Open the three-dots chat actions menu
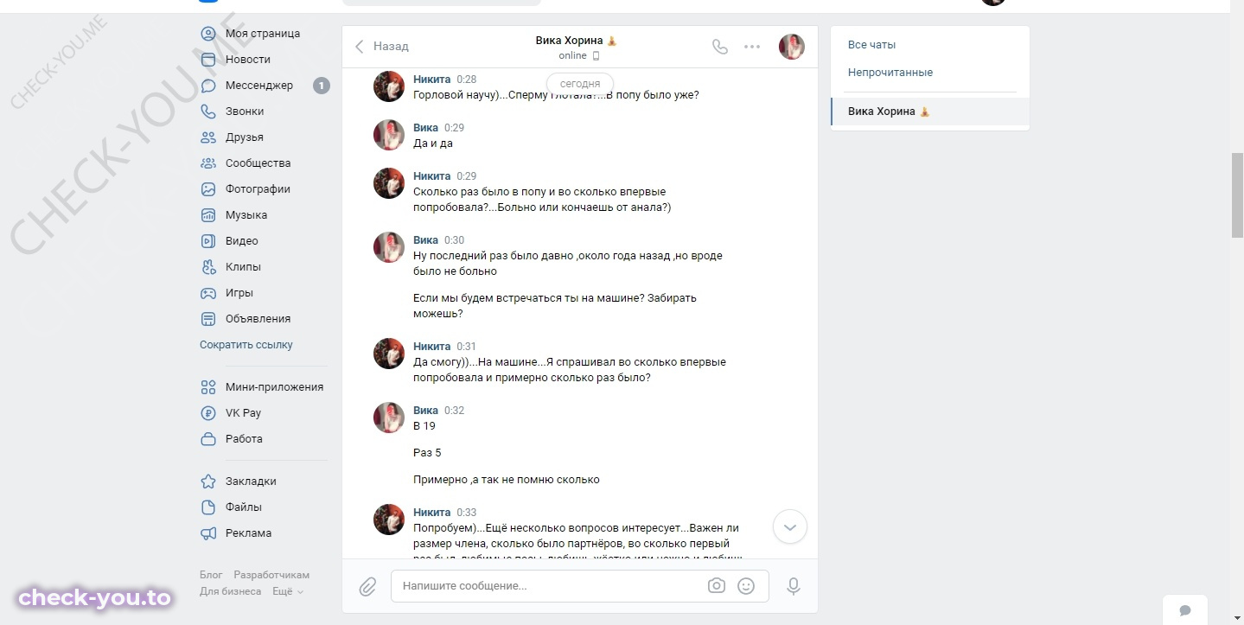Screen dimensions: 1244x625 [752, 47]
